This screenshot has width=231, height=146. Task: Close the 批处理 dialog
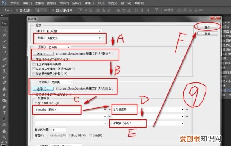[215, 18]
